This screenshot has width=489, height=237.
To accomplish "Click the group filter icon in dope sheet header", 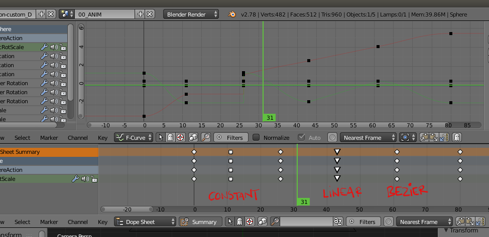I will pos(262,222).
